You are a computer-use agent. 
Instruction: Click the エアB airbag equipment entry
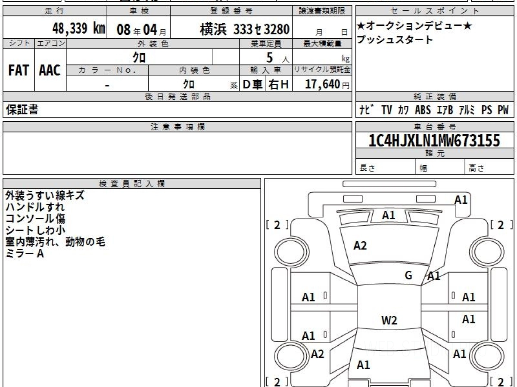[x=445, y=110]
